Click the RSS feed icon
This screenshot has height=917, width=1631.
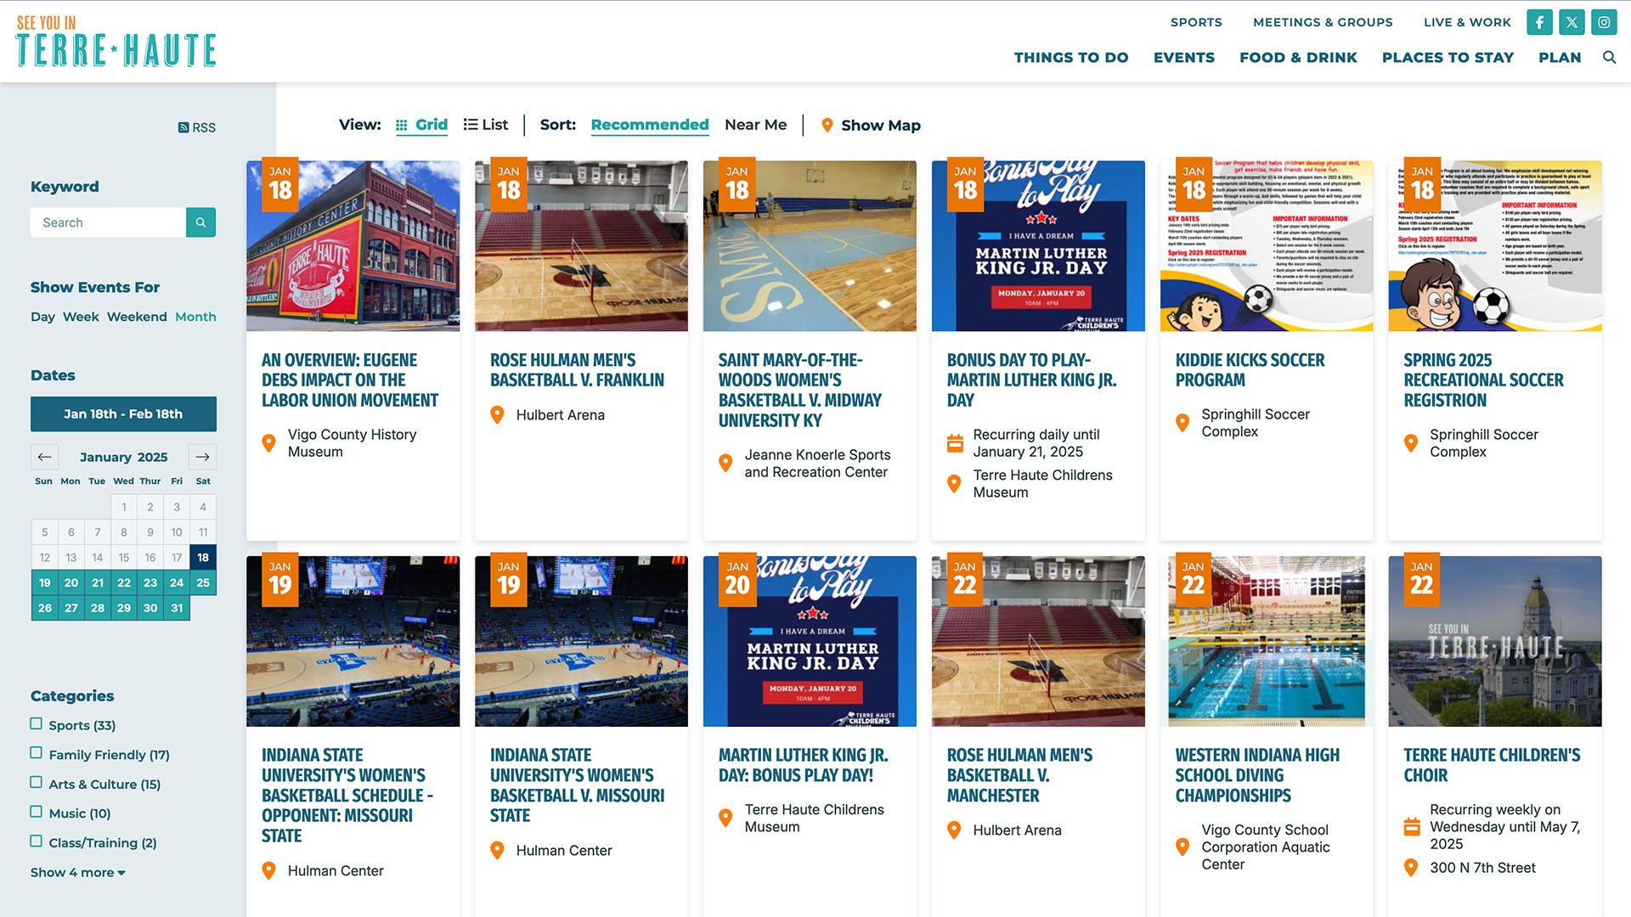coord(183,128)
